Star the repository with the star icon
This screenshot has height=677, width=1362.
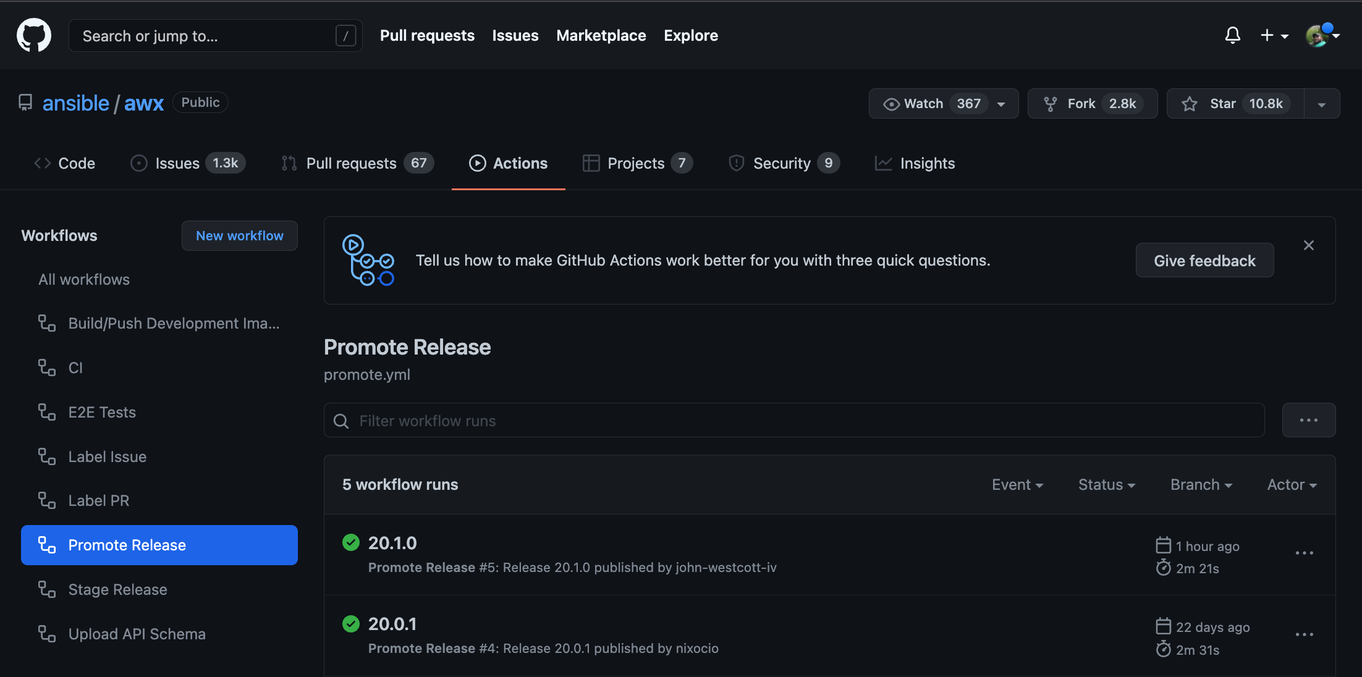click(1190, 103)
